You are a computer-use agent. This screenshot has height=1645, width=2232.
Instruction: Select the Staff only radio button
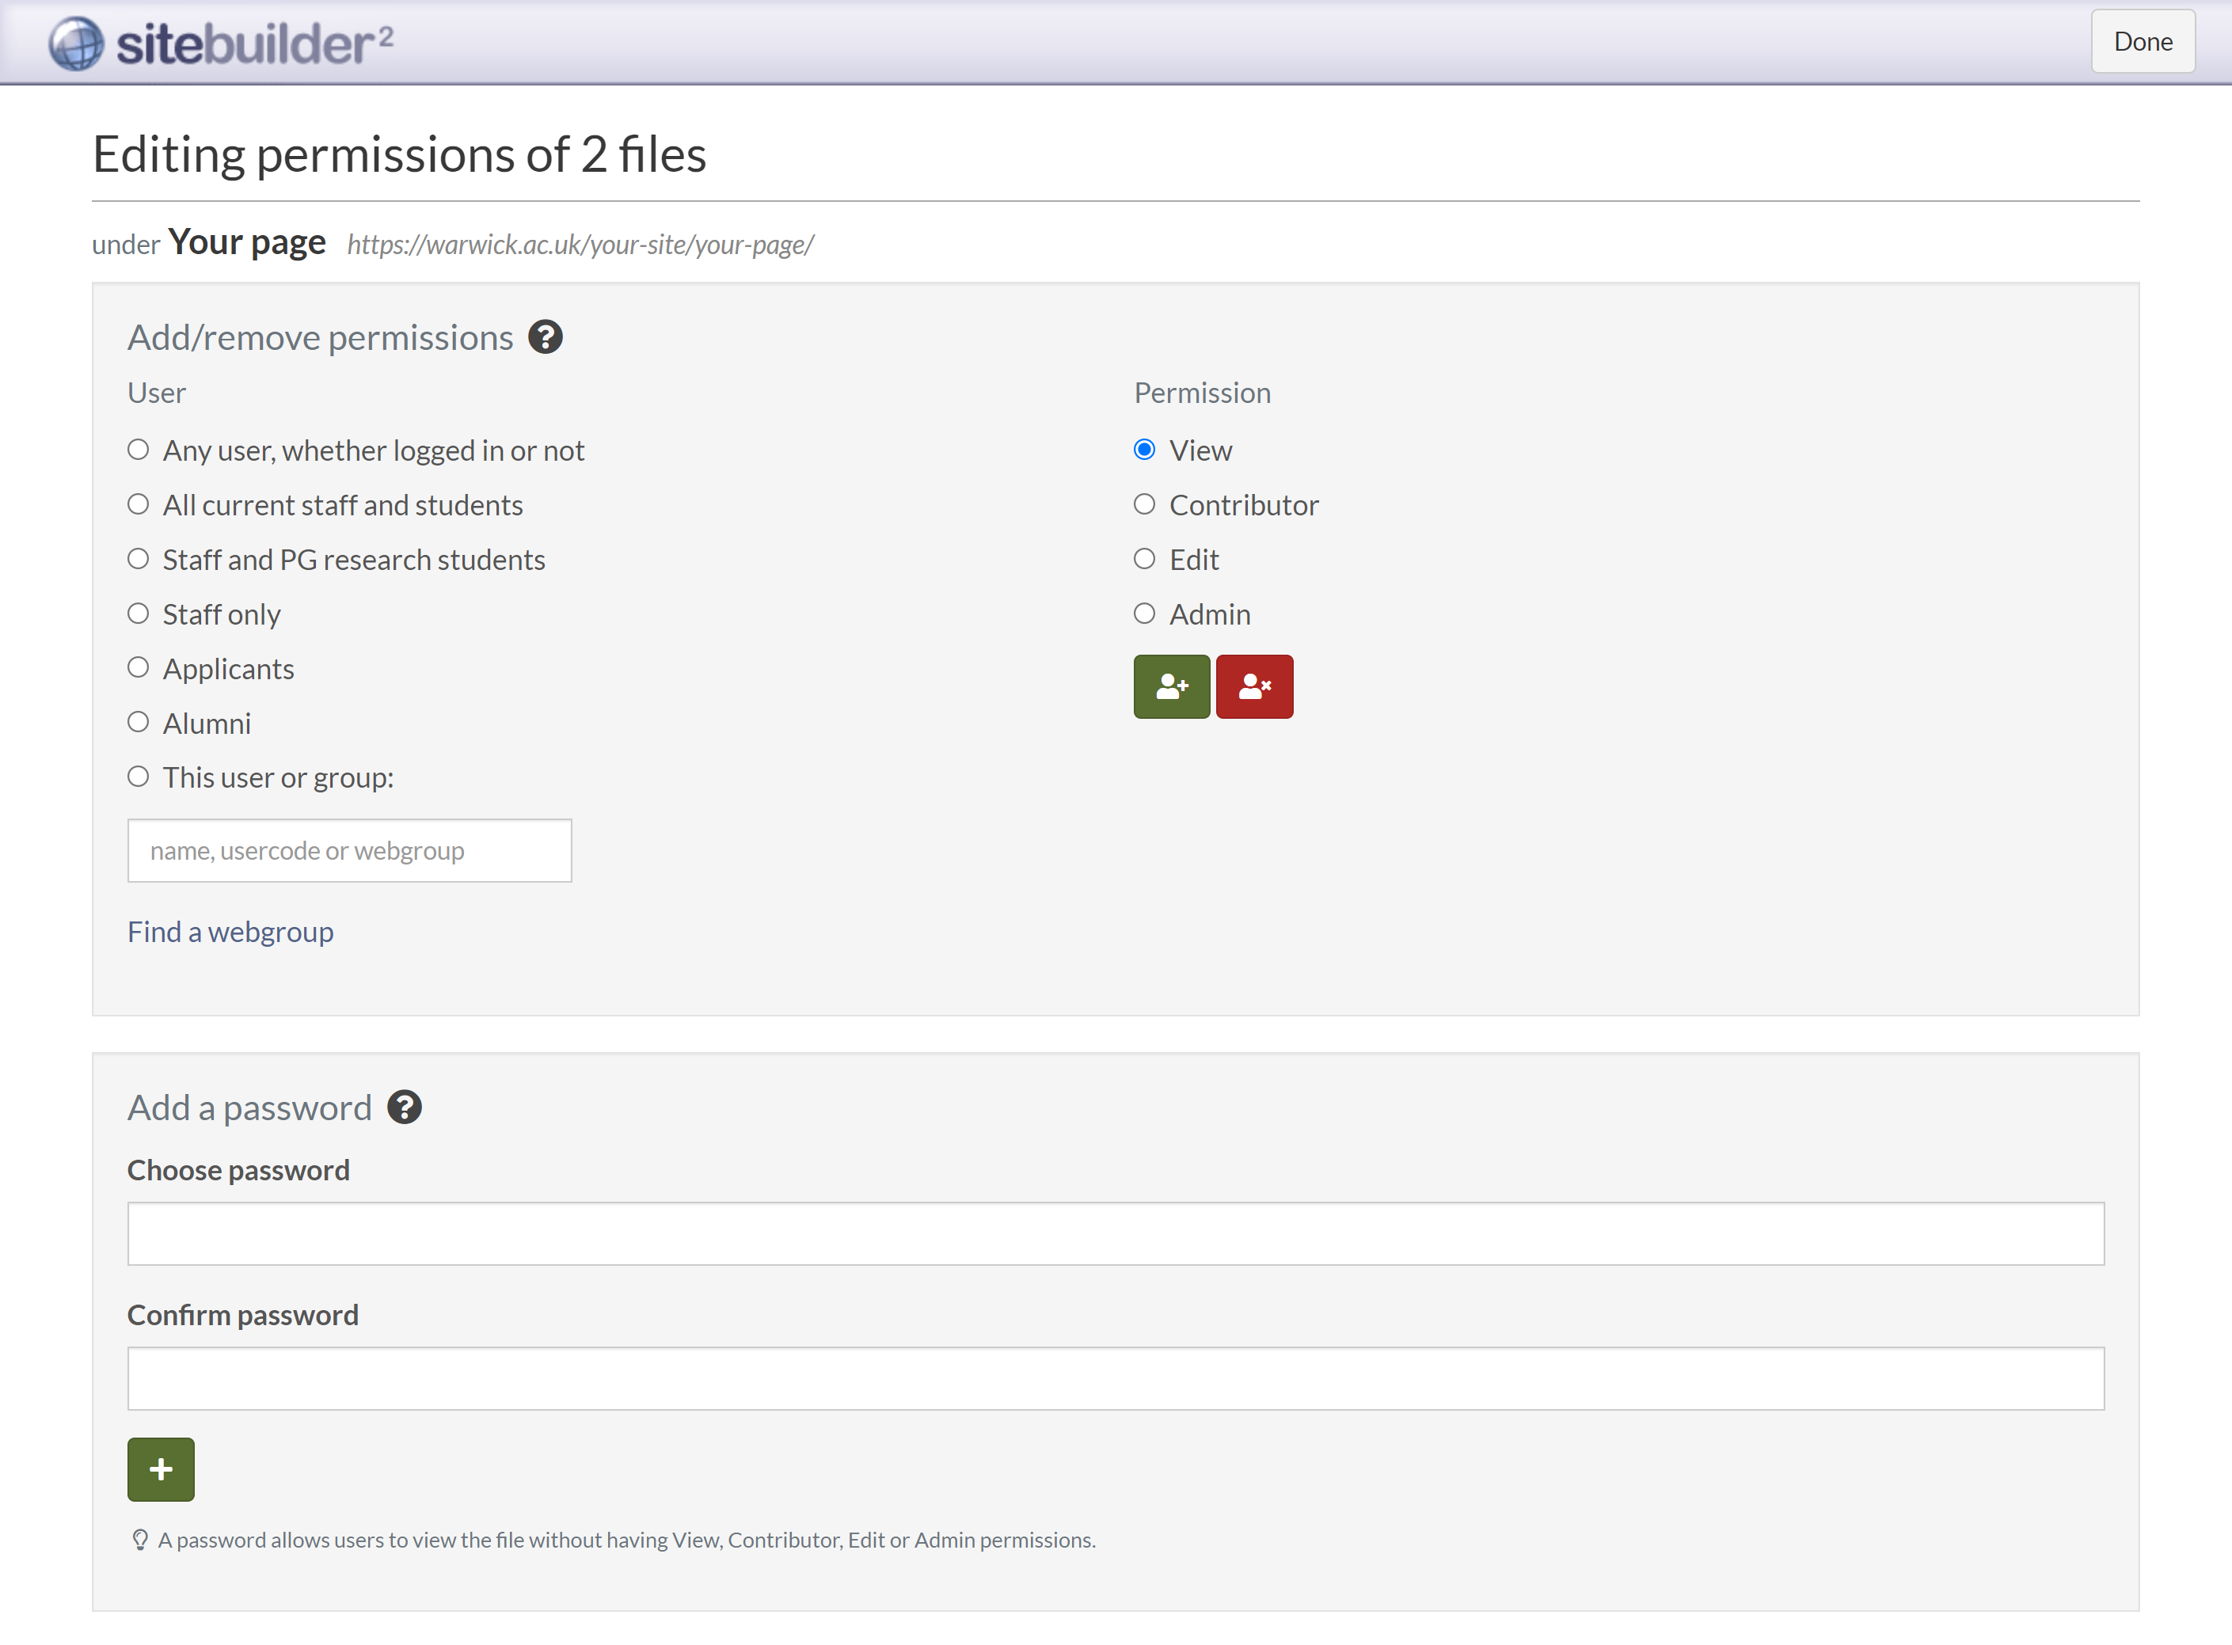point(139,614)
